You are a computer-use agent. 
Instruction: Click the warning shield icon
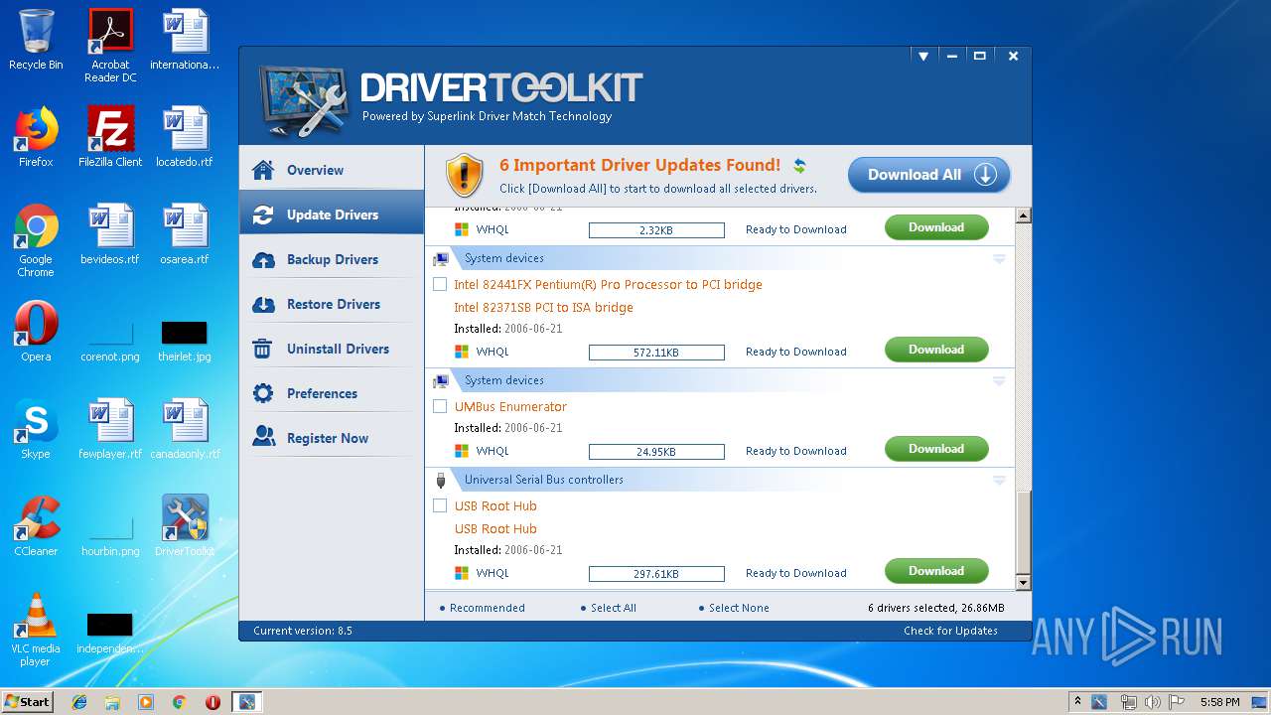pos(464,175)
